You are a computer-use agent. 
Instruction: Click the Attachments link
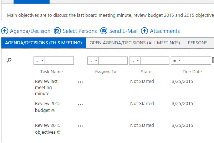point(165,31)
